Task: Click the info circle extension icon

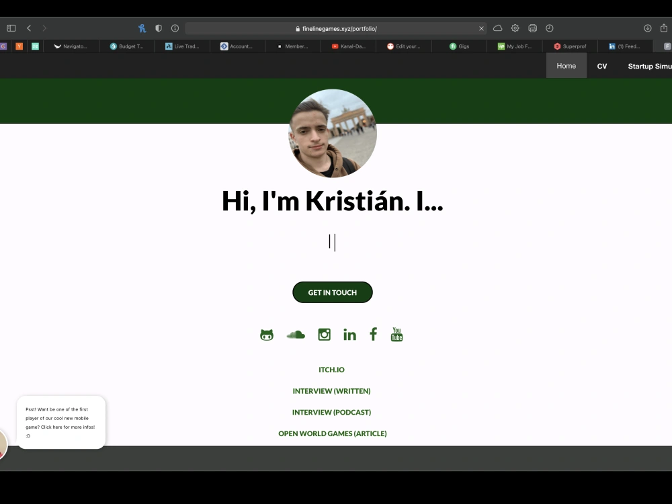Action: [x=175, y=28]
